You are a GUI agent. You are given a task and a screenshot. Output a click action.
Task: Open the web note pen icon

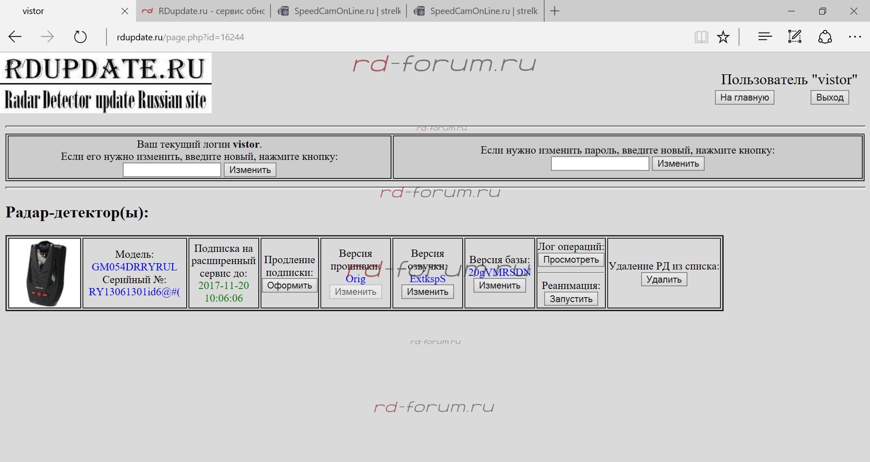point(795,37)
